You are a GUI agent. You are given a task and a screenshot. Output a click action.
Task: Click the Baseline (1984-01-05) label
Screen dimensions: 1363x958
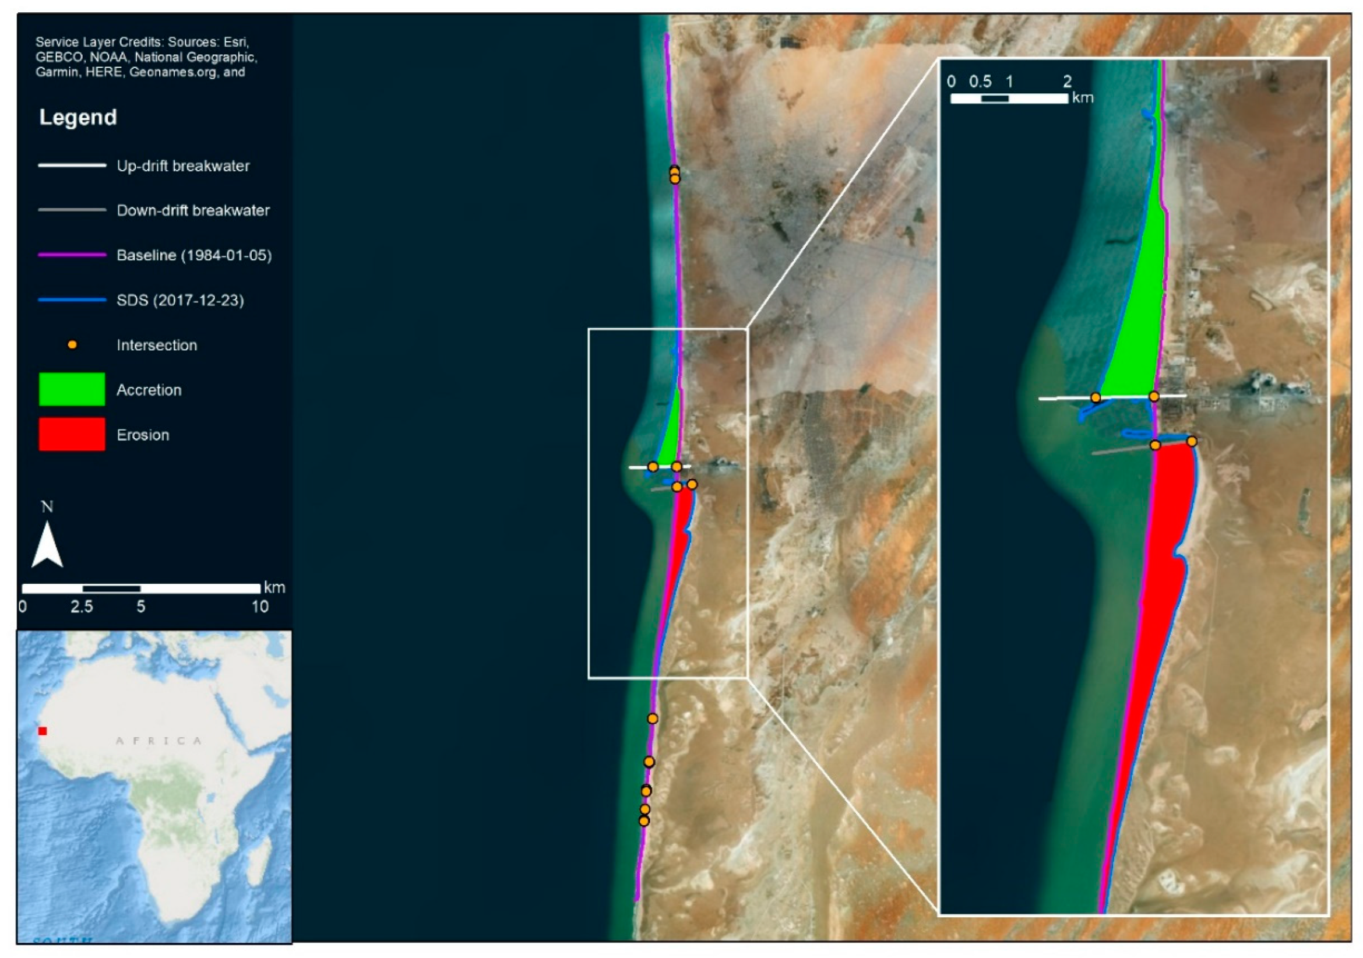194,255
